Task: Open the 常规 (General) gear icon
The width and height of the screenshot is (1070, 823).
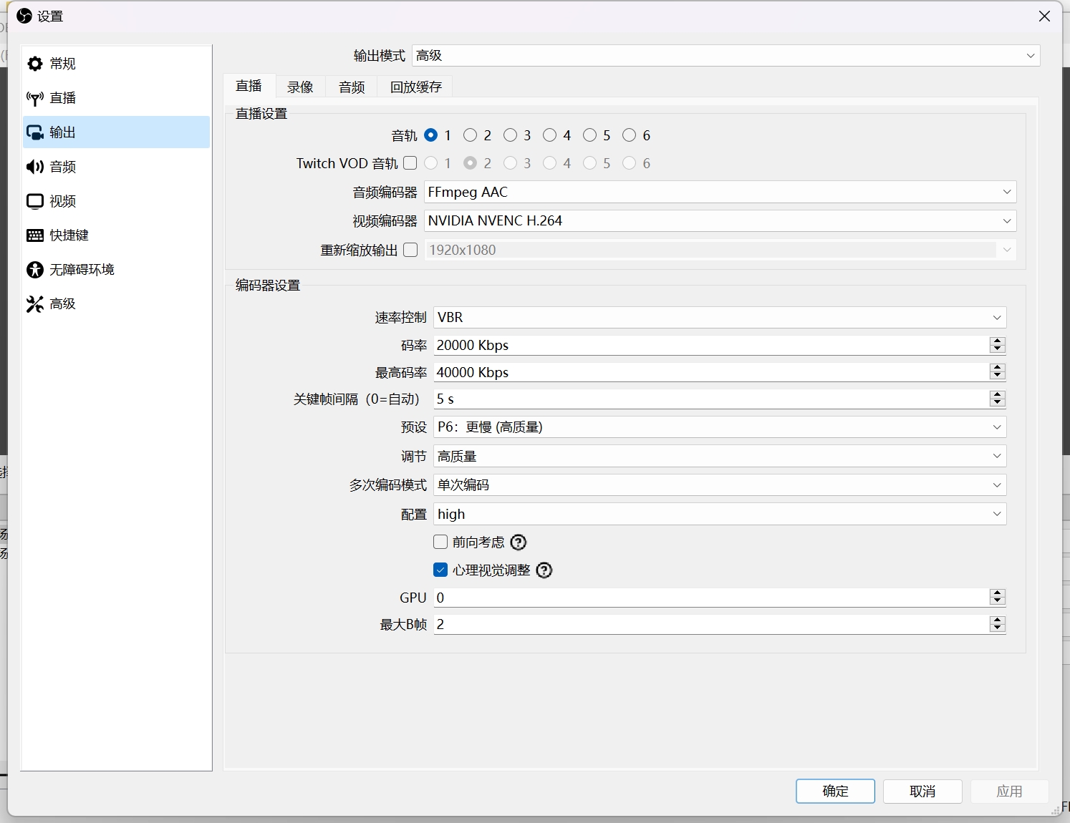Action: pyautogui.click(x=34, y=64)
